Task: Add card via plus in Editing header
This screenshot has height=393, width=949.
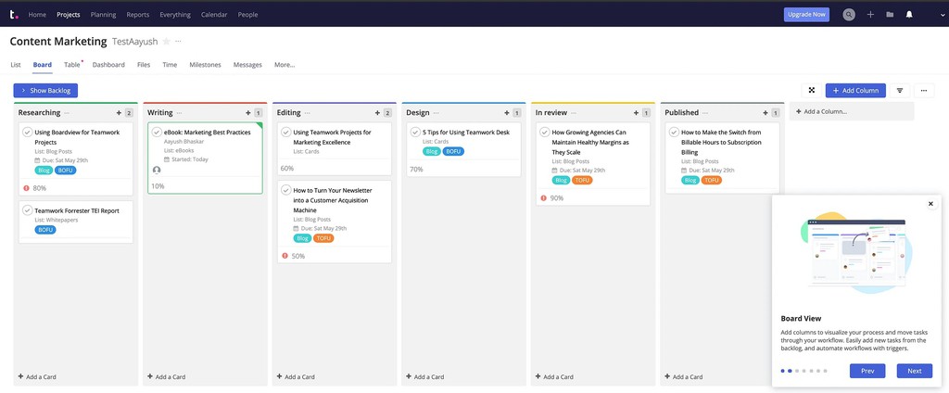Action: pos(378,113)
